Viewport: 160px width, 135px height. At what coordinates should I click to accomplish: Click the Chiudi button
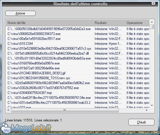pos(141,122)
